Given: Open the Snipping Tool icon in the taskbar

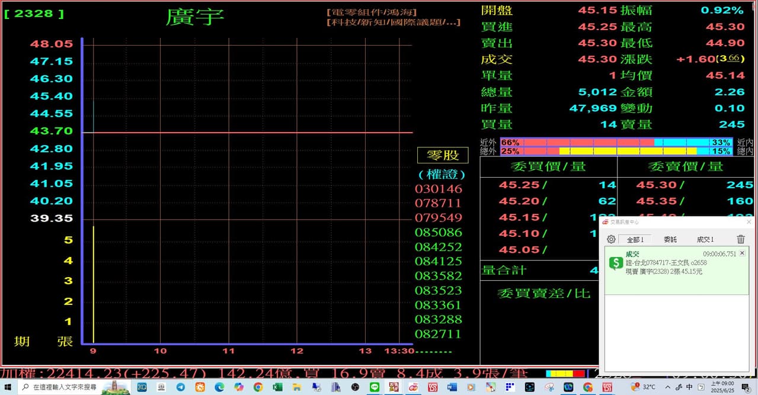Looking at the screenshot, I should (549, 387).
